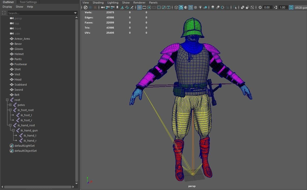Expand the pelvis joint node

tap(10, 105)
